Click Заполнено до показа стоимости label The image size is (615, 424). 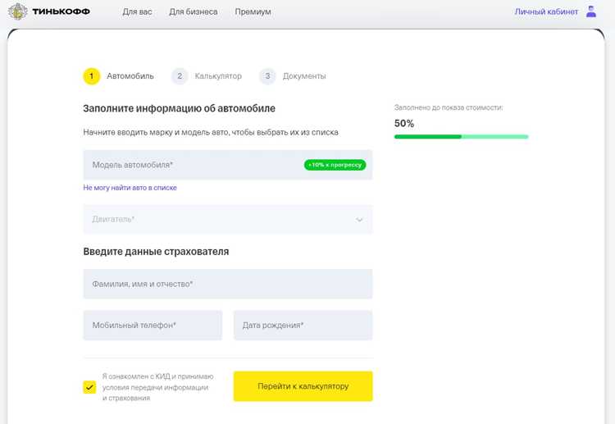click(449, 107)
